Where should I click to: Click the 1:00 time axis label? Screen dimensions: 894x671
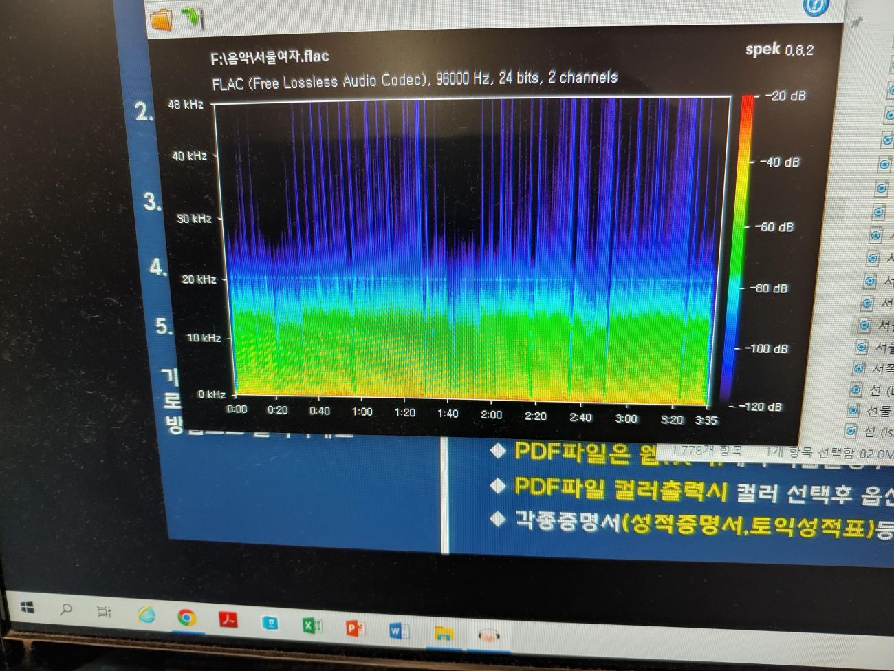[362, 412]
